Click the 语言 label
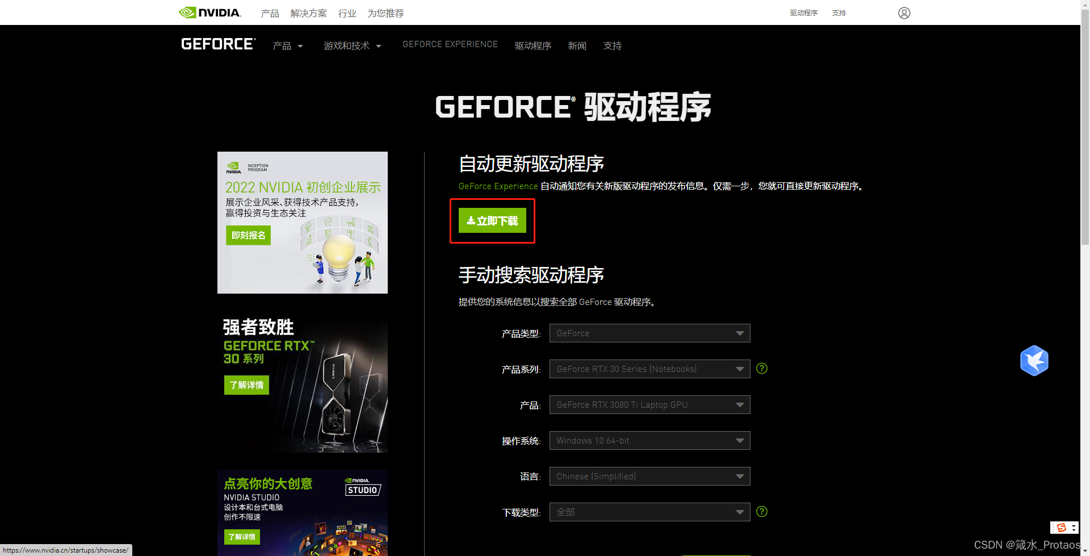The width and height of the screenshot is (1090, 556). [x=530, y=477]
